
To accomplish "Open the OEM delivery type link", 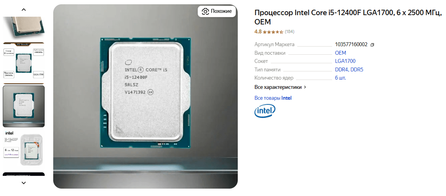I will 340,53.
